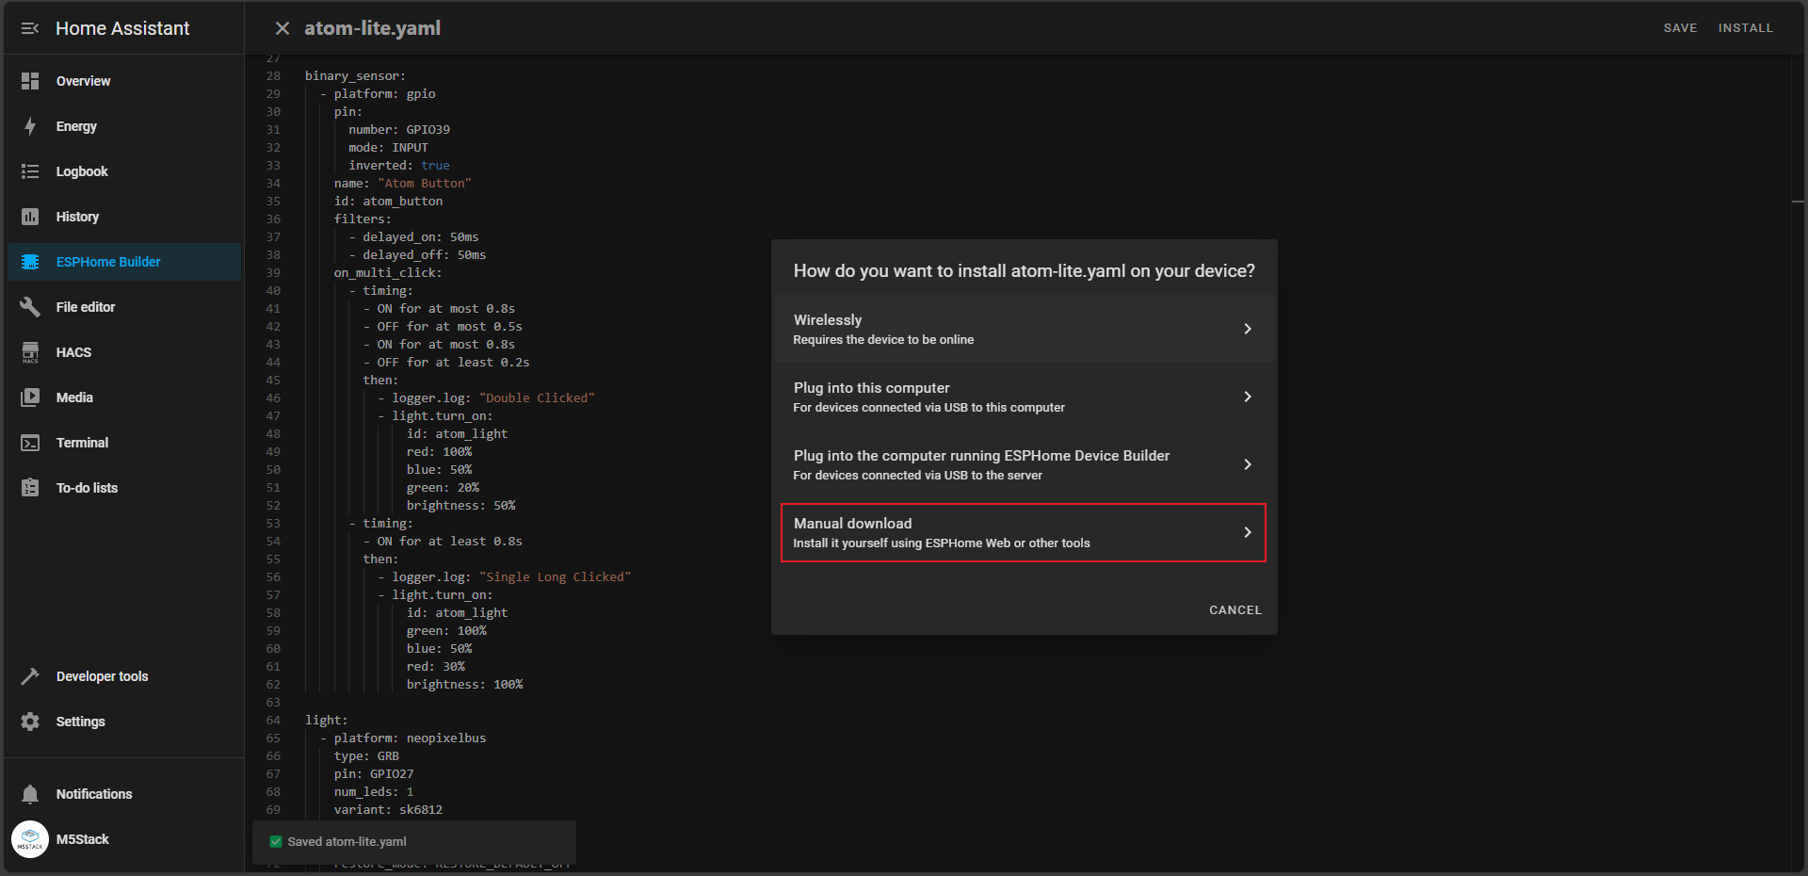Open Developer tools entry
1808x876 pixels.
point(124,676)
